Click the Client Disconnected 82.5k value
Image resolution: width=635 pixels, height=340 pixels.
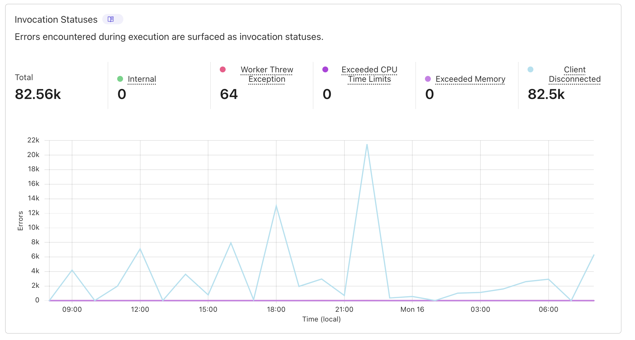(546, 94)
